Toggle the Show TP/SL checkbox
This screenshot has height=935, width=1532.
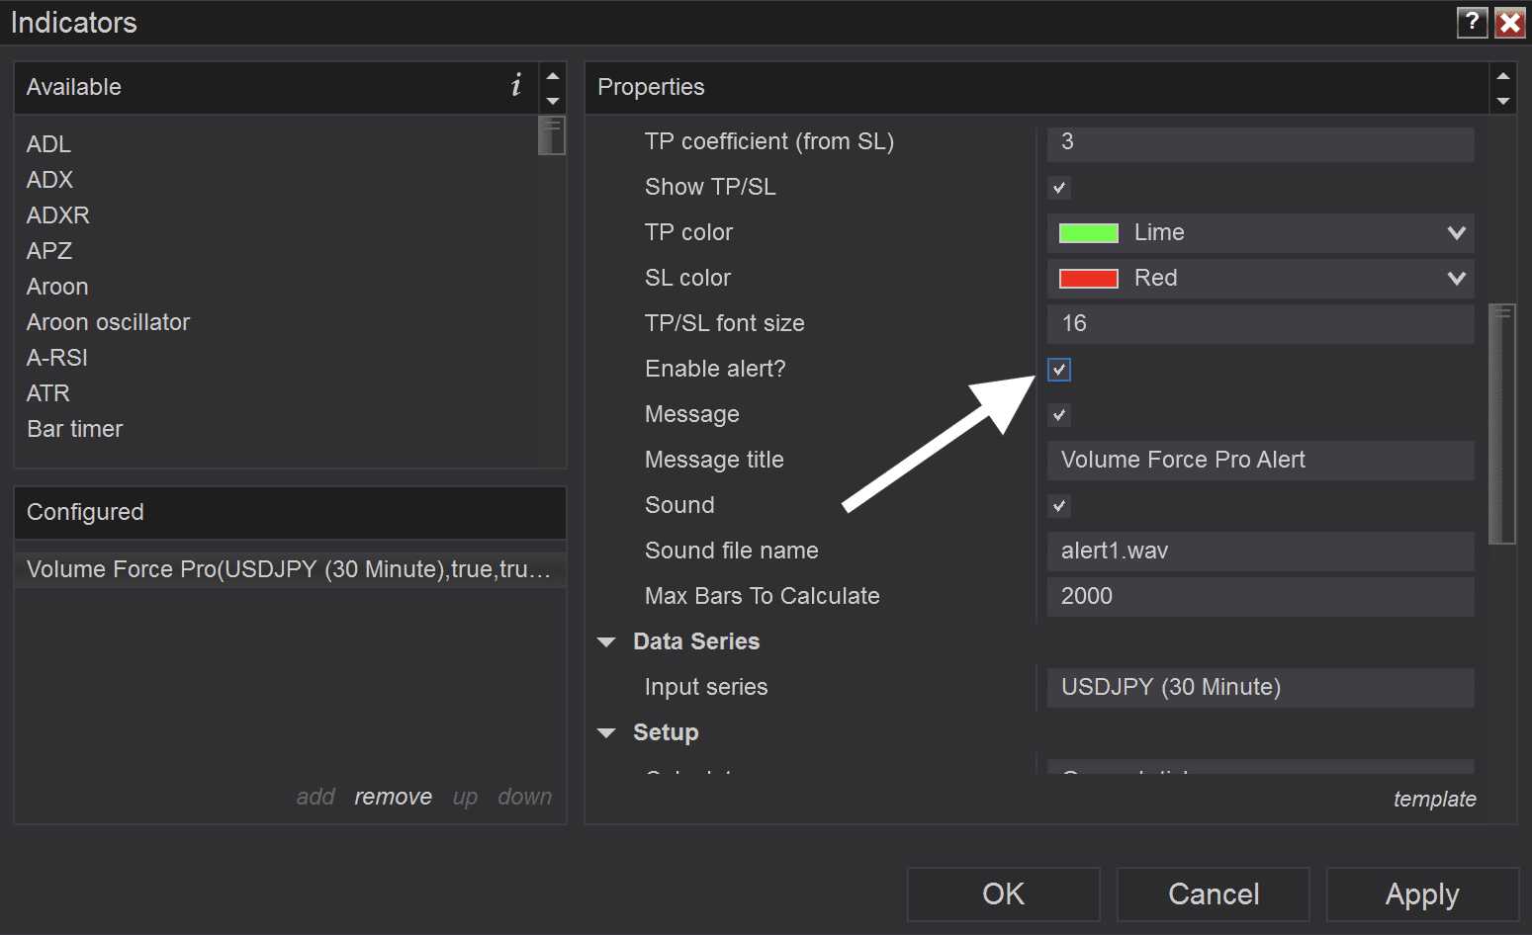tap(1059, 188)
